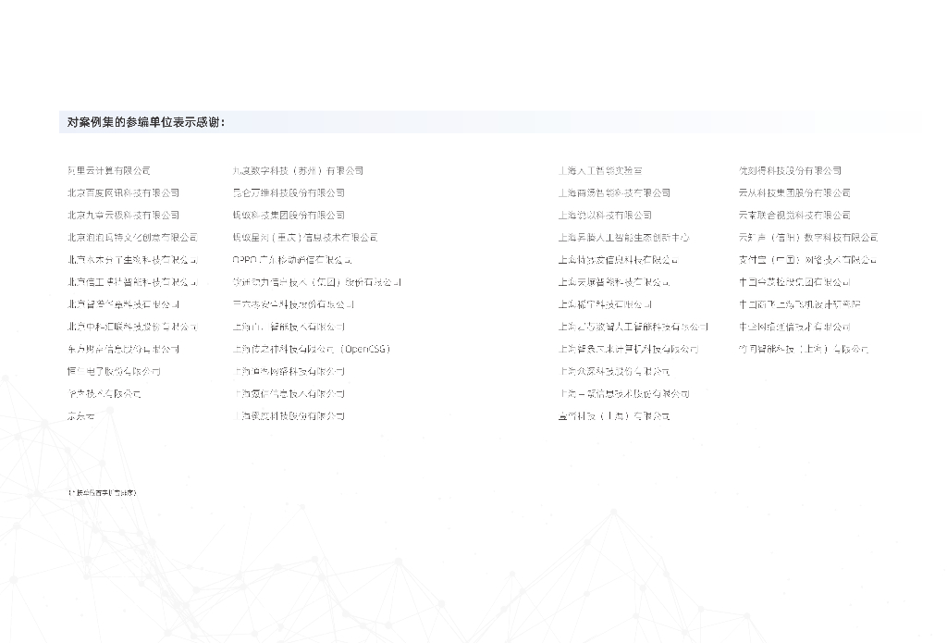Image resolution: width=947 pixels, height=643 pixels.
Task: Select "OPPO广东移动通信有限公司"
Action: (x=291, y=260)
